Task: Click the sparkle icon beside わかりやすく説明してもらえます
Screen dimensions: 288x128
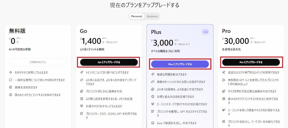Action: tap(11, 72)
